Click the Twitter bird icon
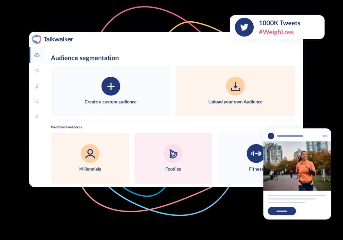 [244, 27]
